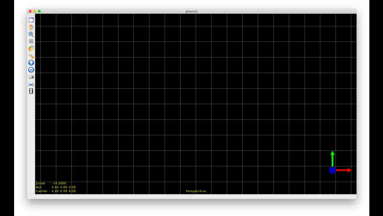This screenshot has height=216, width=383.
Task: Open the color palette icon
Action: click(x=31, y=48)
